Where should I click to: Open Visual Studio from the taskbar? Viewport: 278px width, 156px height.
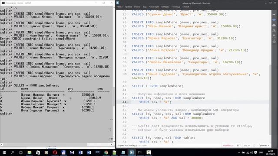coord(72,152)
